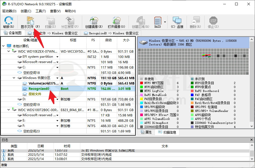Click the 13:07:52 log entry row
The width and height of the screenshot is (255, 168).
125,154
